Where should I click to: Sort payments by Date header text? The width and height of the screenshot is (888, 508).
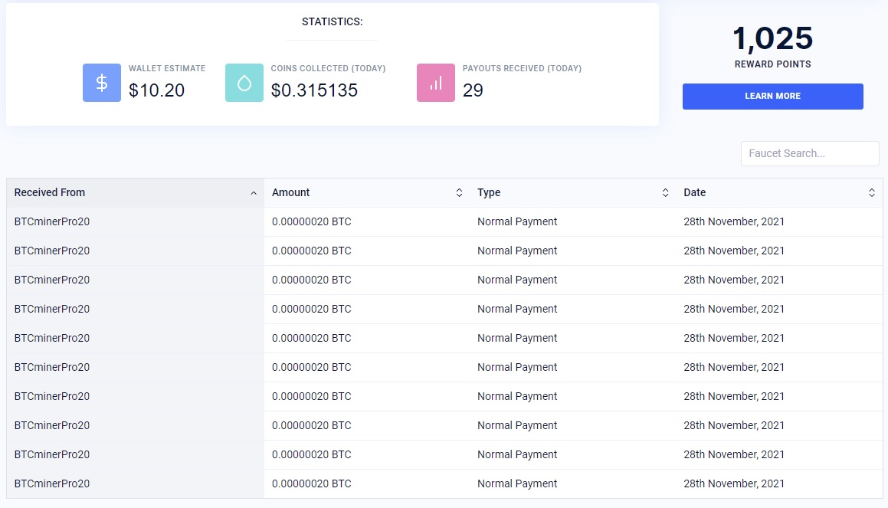695,192
